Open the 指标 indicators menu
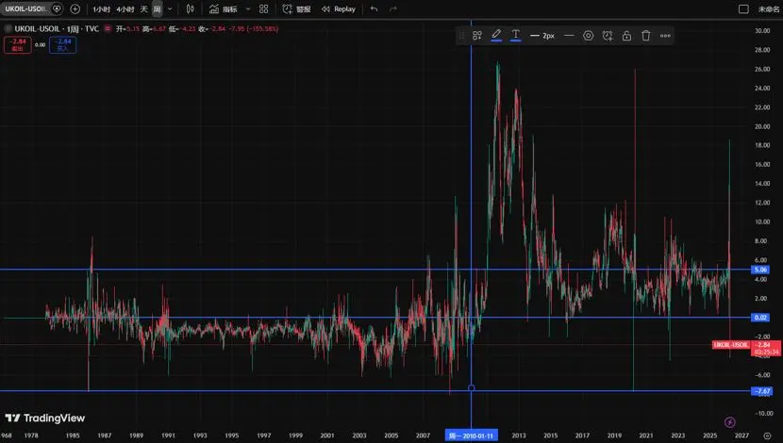 tap(224, 9)
